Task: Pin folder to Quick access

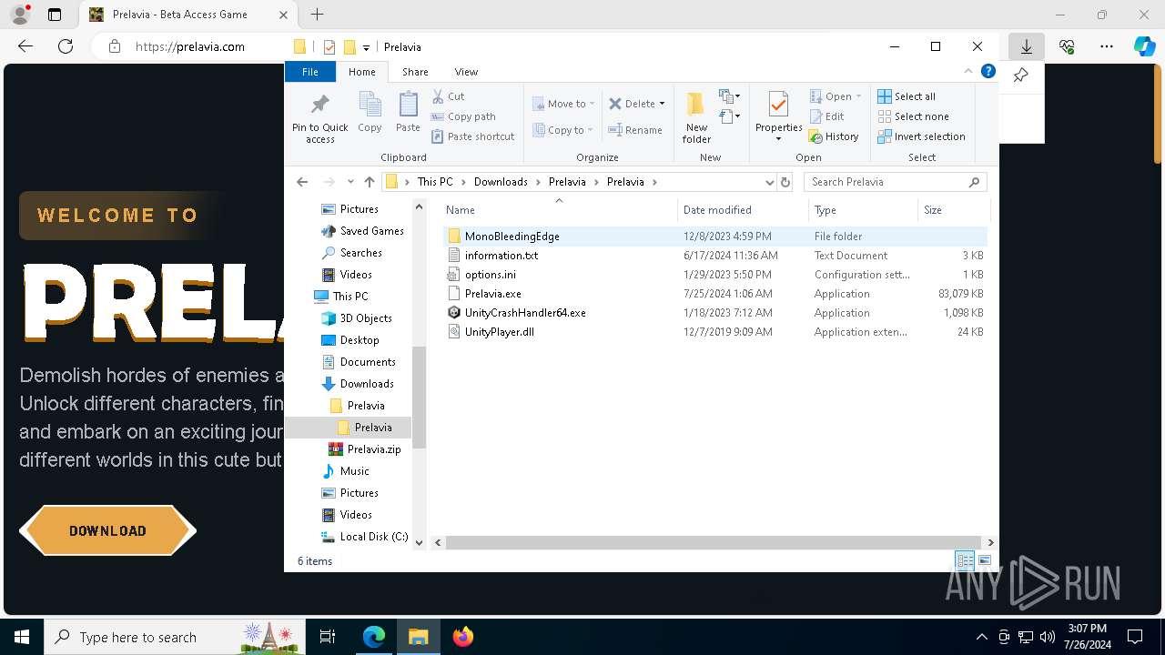Action: tap(319, 118)
